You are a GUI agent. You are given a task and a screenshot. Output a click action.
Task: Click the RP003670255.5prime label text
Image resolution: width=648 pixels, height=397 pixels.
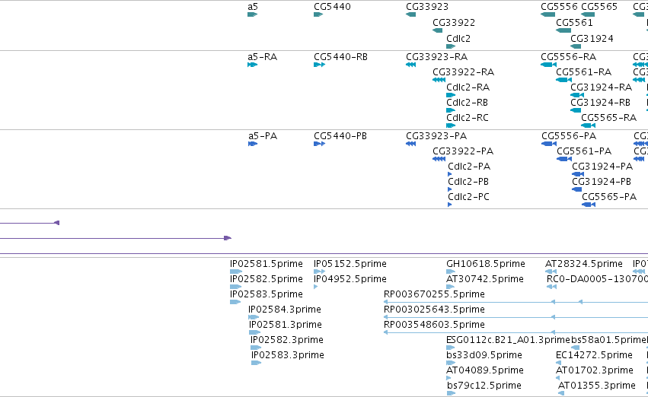pyautogui.click(x=434, y=294)
